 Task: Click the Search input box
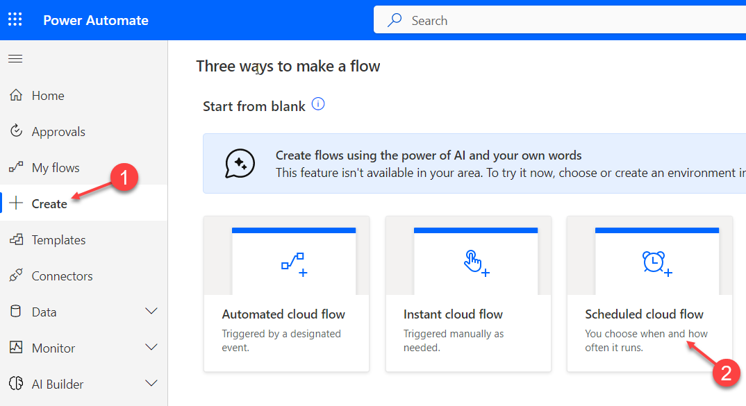coord(560,20)
